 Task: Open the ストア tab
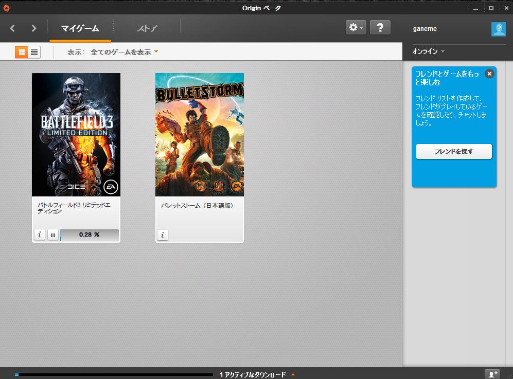click(x=147, y=28)
